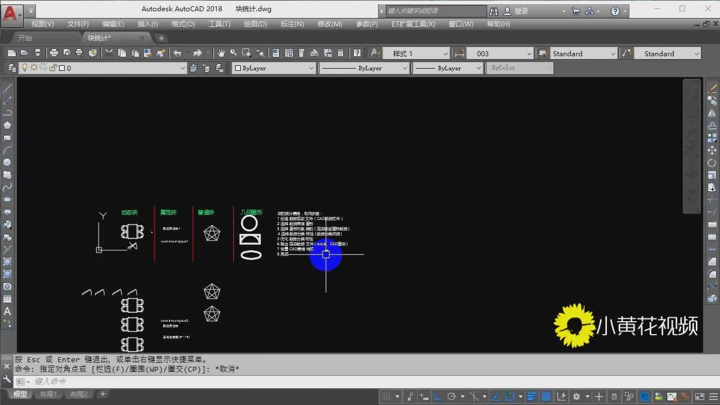Open the 视图(V) menu
This screenshot has height=405, width=720.
click(x=42, y=24)
